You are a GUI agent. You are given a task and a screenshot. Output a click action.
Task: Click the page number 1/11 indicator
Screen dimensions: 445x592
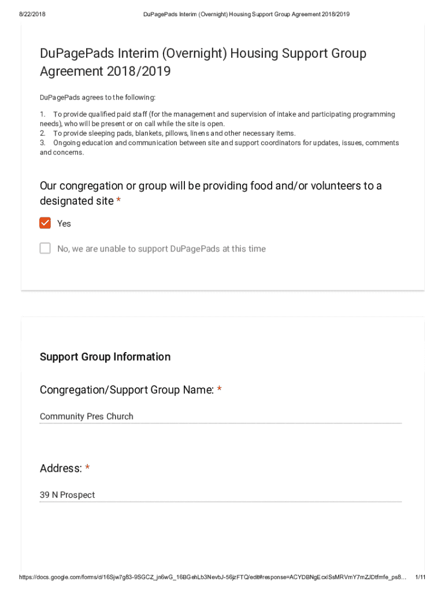tap(421, 578)
